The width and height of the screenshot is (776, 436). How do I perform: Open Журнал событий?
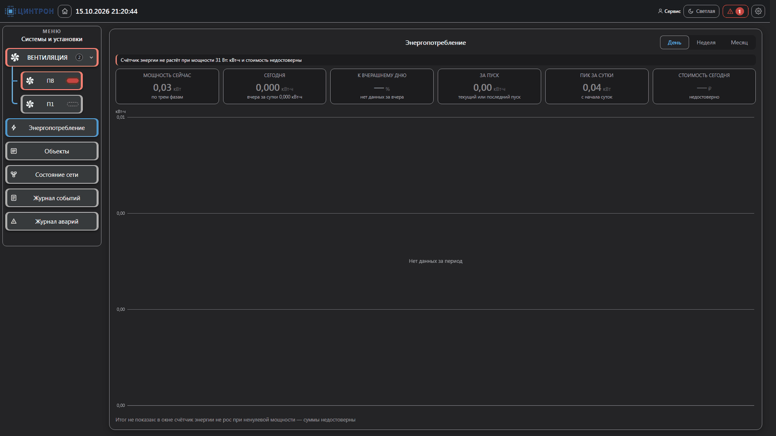pos(52,198)
